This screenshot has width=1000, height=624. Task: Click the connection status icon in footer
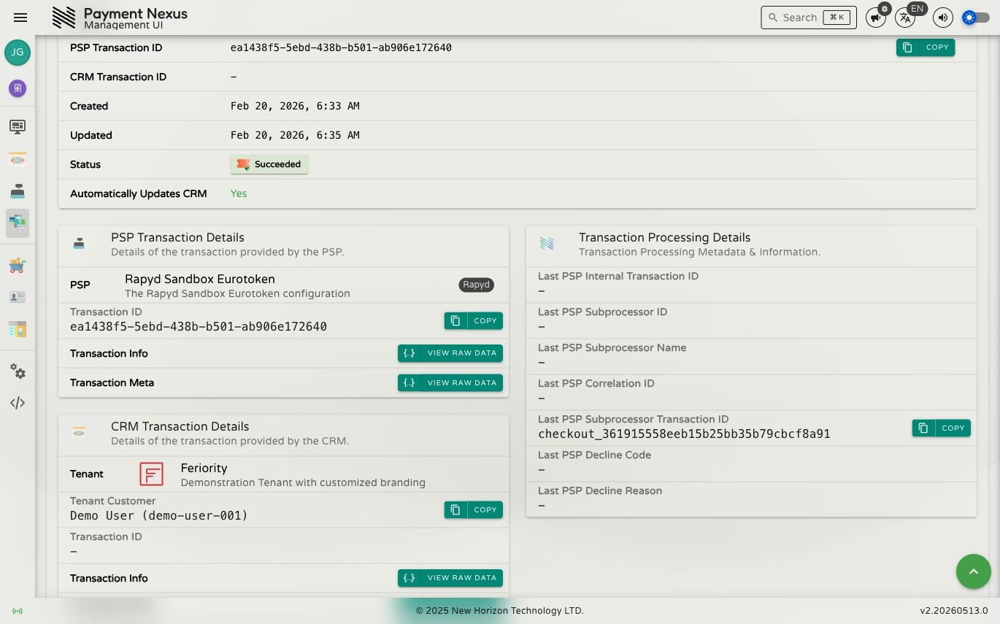(18, 611)
